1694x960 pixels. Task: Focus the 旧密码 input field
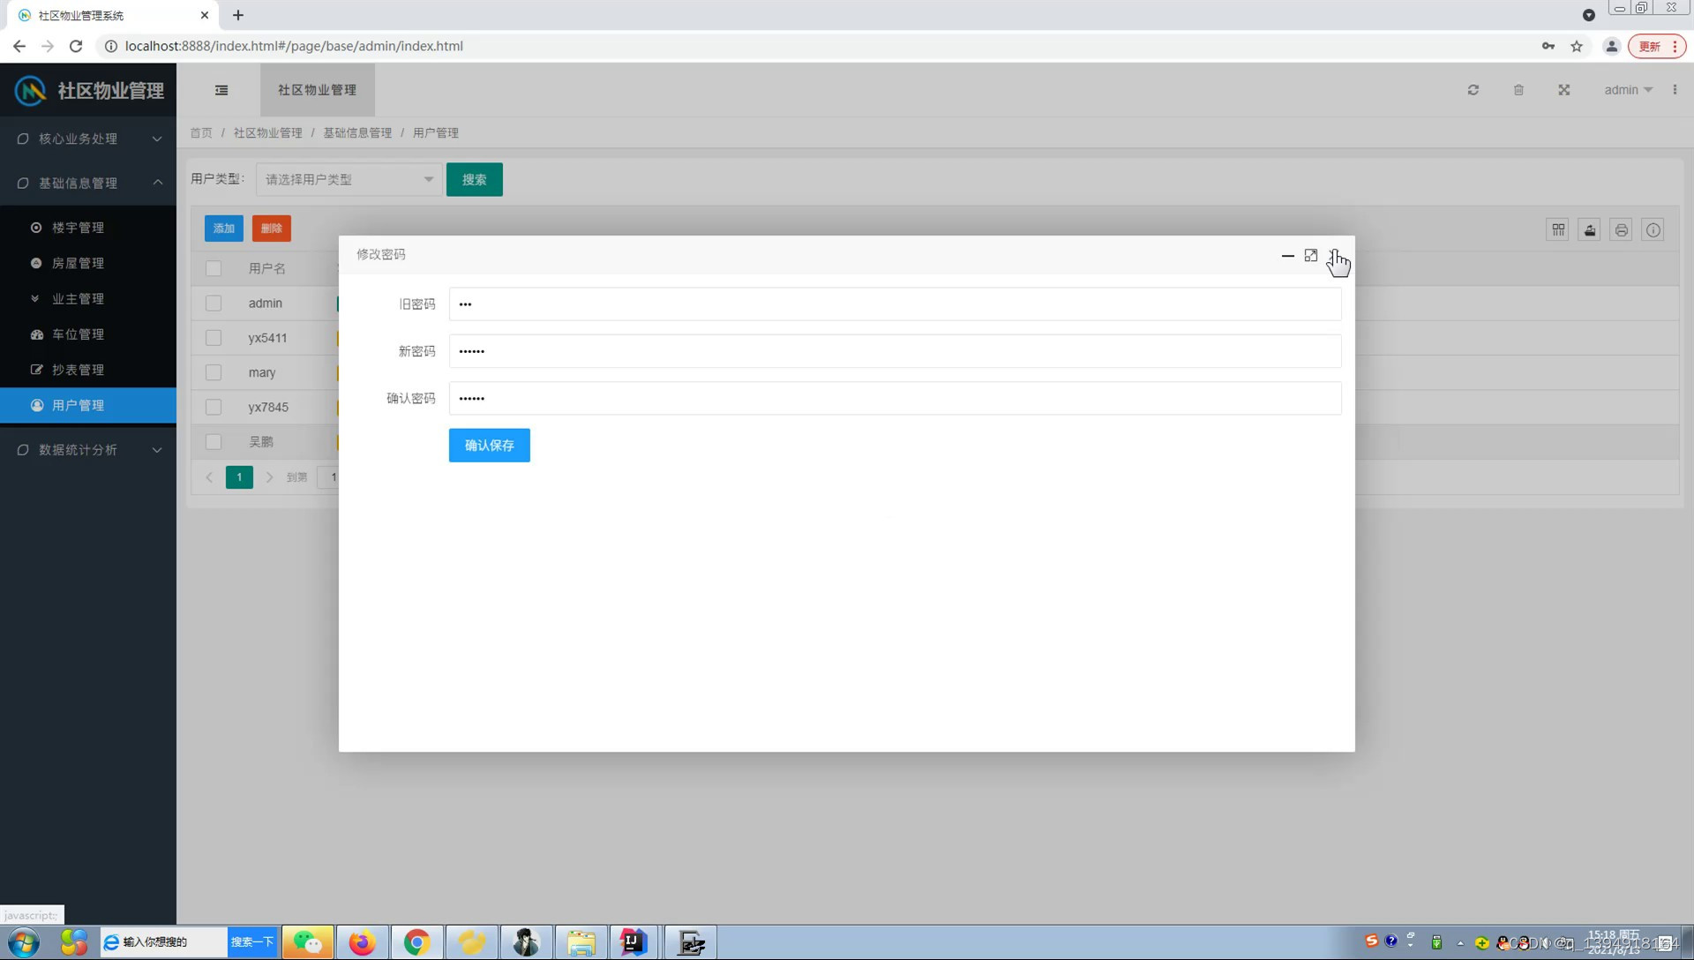click(895, 304)
